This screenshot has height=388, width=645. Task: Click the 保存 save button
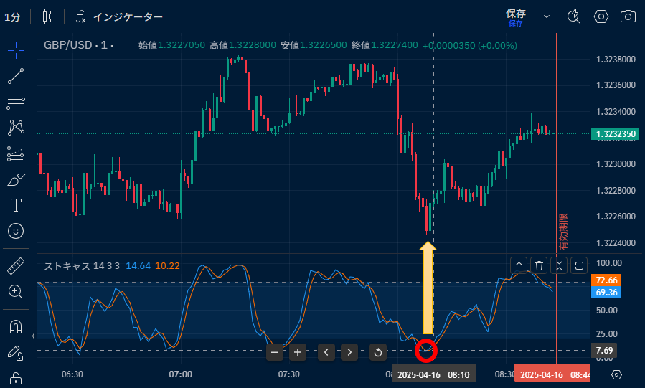(516, 16)
